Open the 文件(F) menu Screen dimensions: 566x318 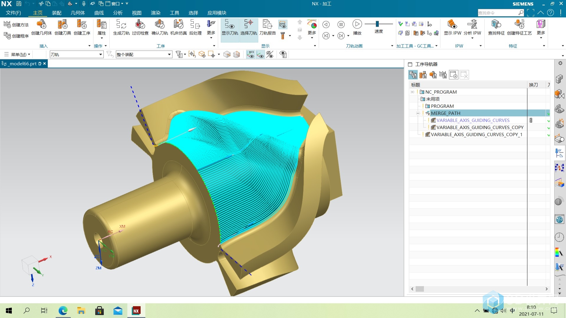tap(13, 13)
